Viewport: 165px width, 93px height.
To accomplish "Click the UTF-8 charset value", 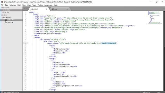I will coord(50,16).
